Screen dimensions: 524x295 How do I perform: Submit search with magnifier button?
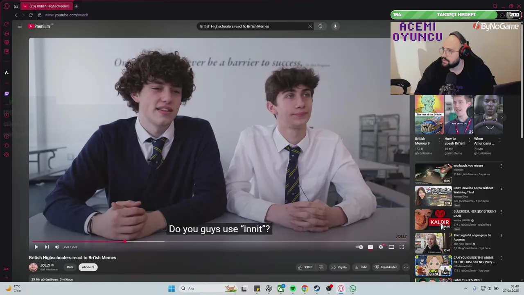coord(321,26)
